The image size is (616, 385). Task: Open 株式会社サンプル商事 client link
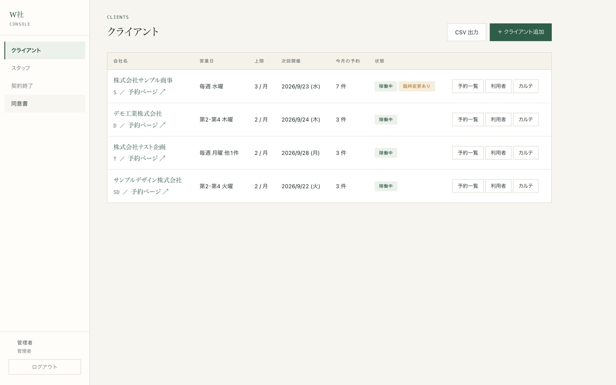pos(143,80)
